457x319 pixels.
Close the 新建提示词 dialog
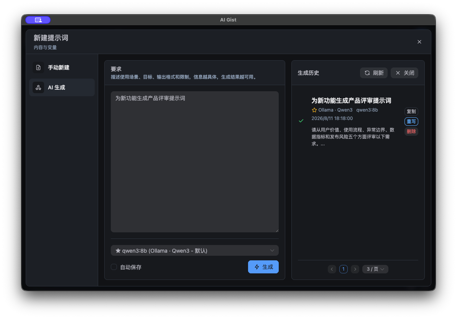tap(419, 42)
